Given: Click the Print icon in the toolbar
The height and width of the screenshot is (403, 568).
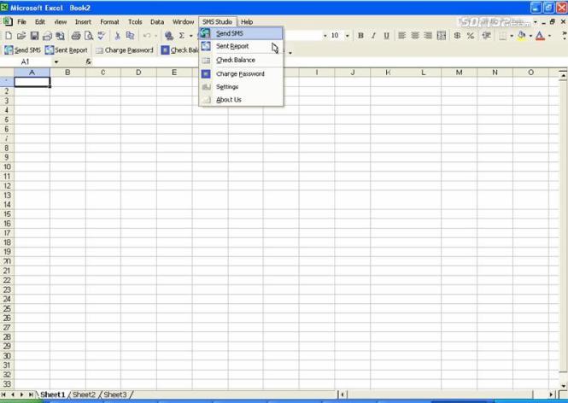Looking at the screenshot, I should pos(76,36).
